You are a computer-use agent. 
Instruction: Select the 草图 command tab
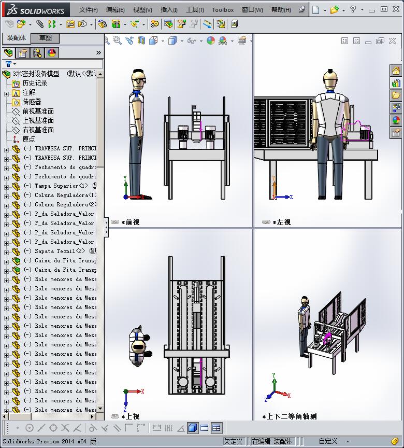[x=46, y=38]
